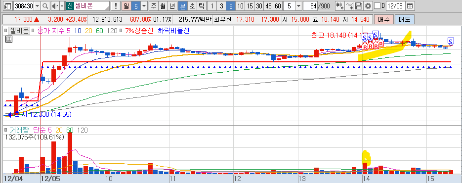Click the add indicator line icon
Image resolution: width=462 pixels, height=183 pixels.
coord(349,6)
